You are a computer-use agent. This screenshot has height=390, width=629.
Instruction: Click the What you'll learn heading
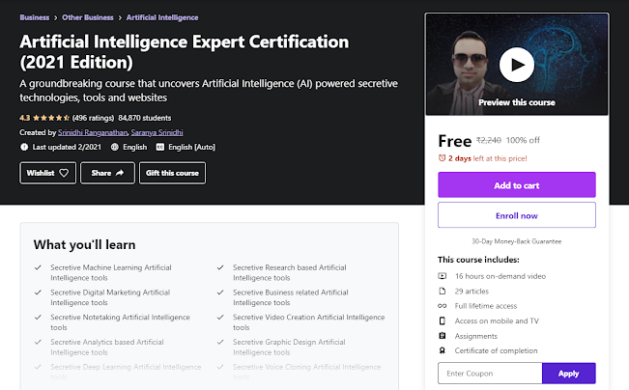[x=85, y=244]
